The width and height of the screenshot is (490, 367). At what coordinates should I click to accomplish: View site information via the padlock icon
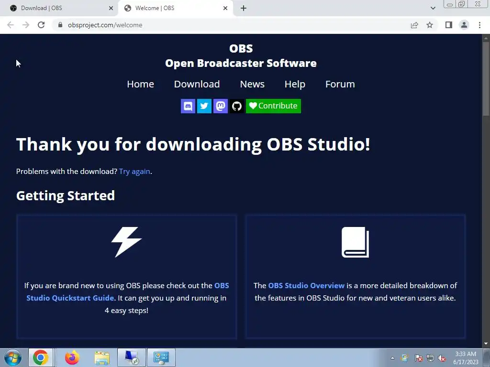click(60, 25)
